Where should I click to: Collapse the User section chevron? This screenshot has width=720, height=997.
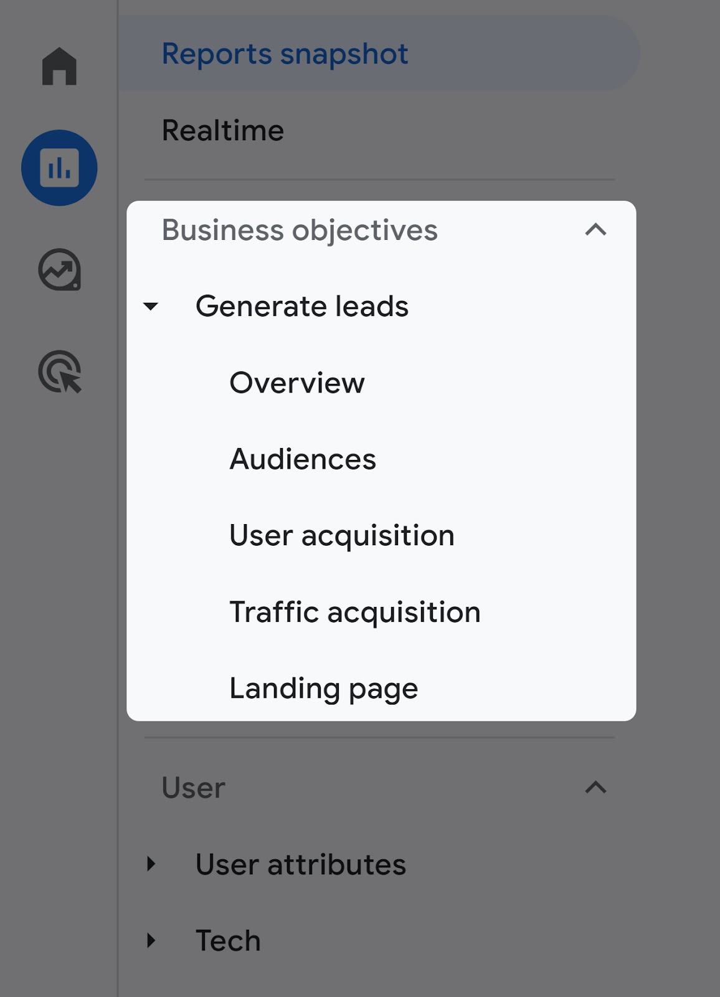[x=595, y=788]
